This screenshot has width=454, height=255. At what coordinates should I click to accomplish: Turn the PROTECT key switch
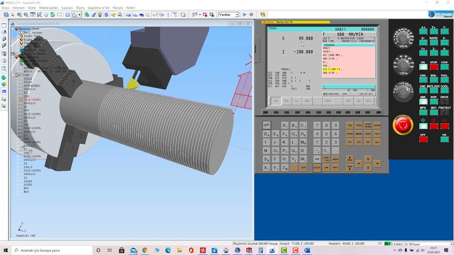[x=444, y=113]
